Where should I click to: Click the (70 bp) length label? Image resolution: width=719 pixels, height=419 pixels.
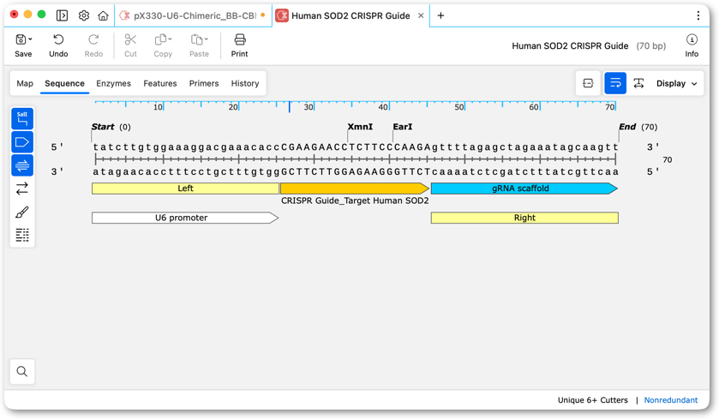point(650,46)
